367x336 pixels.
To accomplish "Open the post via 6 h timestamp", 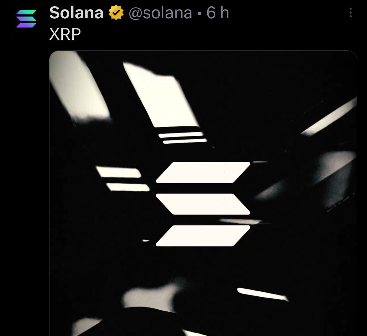I will [x=218, y=13].
